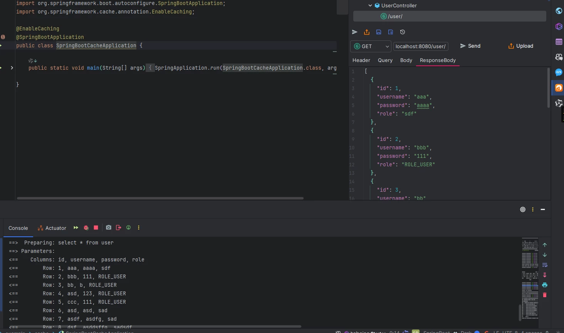Image resolution: width=564 pixels, height=333 pixels.
Task: Click the print console output icon
Action: click(545, 285)
